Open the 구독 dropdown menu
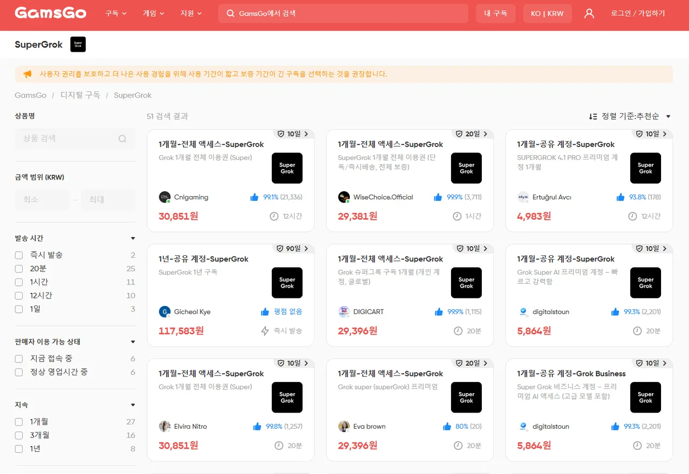This screenshot has height=474, width=689. [x=116, y=13]
